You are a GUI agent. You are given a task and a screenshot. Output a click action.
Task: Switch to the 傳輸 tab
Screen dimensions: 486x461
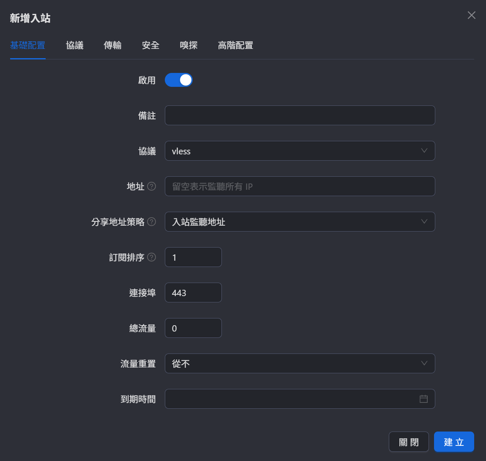[x=112, y=45]
